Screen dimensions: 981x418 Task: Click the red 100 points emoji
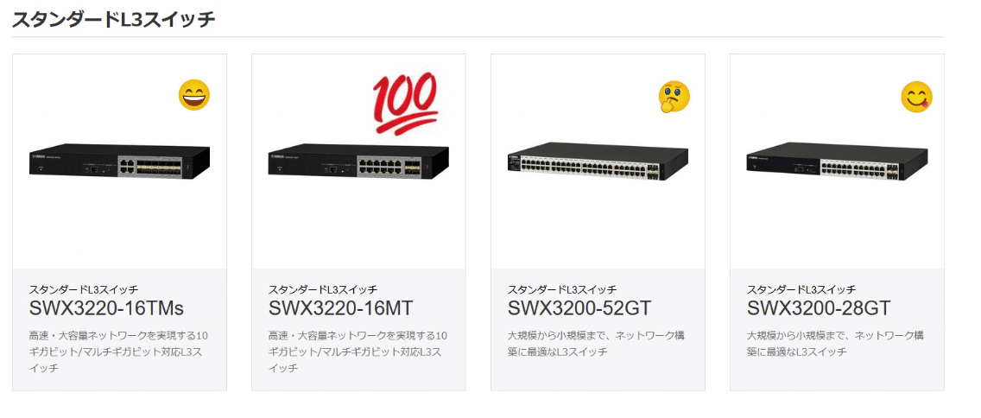pos(405,104)
